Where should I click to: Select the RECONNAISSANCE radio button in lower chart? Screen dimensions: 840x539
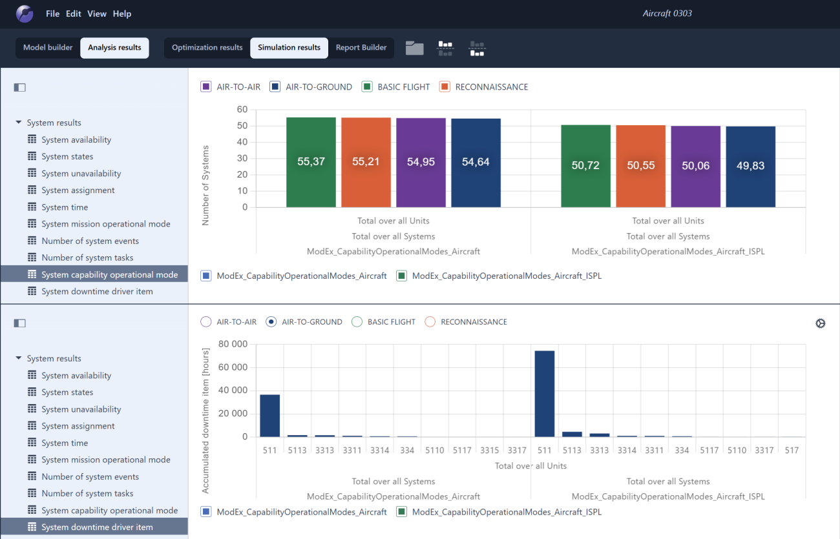coord(430,321)
